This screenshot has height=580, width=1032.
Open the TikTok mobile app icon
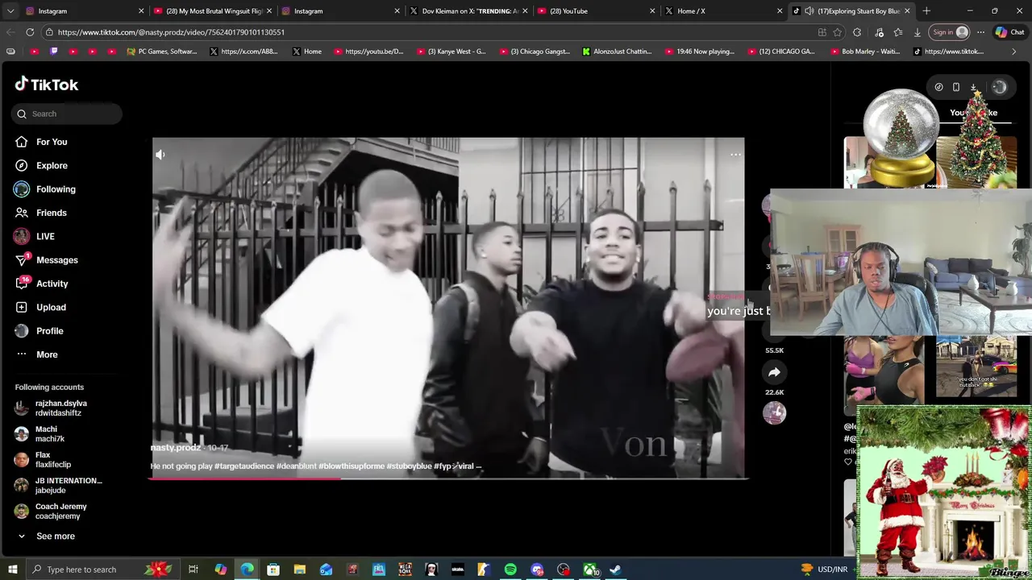pyautogui.click(x=956, y=87)
